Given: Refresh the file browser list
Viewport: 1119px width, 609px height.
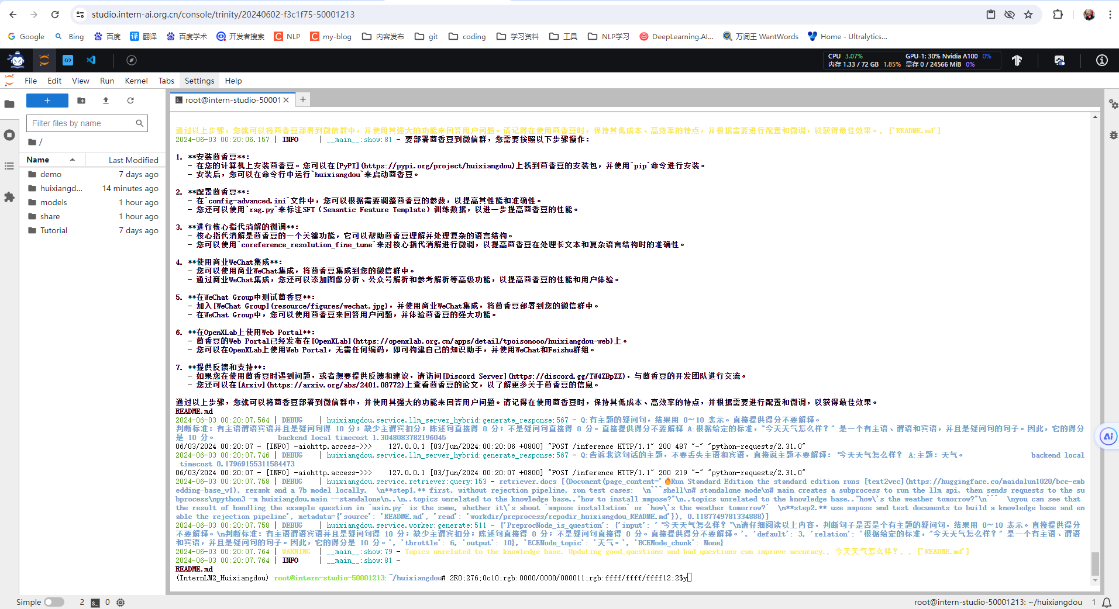Looking at the screenshot, I should (x=130, y=101).
